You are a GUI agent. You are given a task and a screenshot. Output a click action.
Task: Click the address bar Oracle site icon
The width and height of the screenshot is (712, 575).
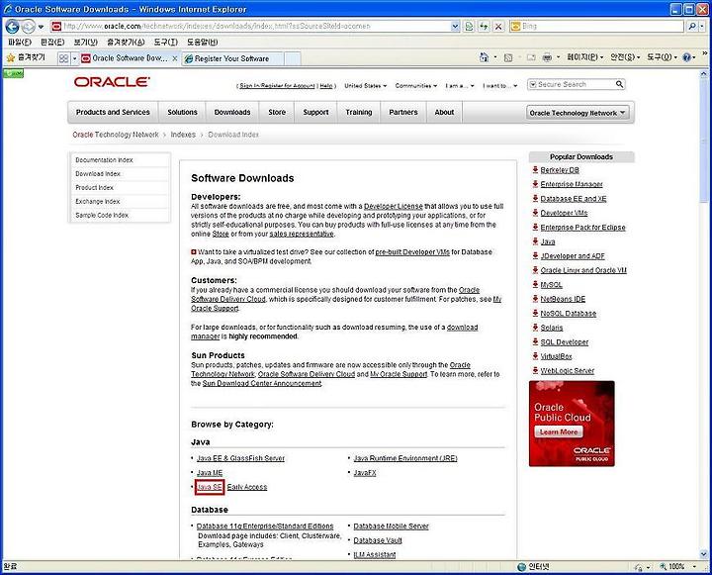[56, 27]
